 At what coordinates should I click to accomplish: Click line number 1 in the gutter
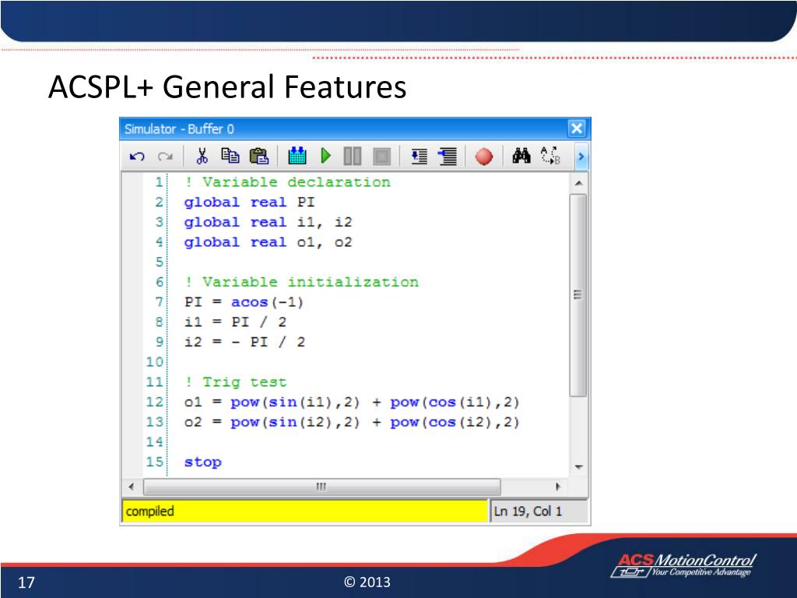pos(159,182)
